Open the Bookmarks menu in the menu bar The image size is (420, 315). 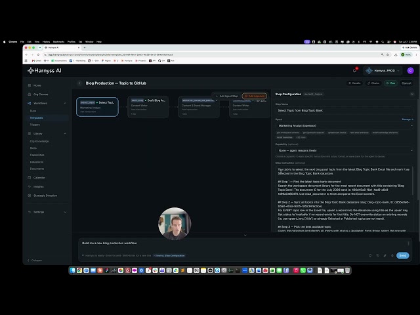click(x=58, y=42)
